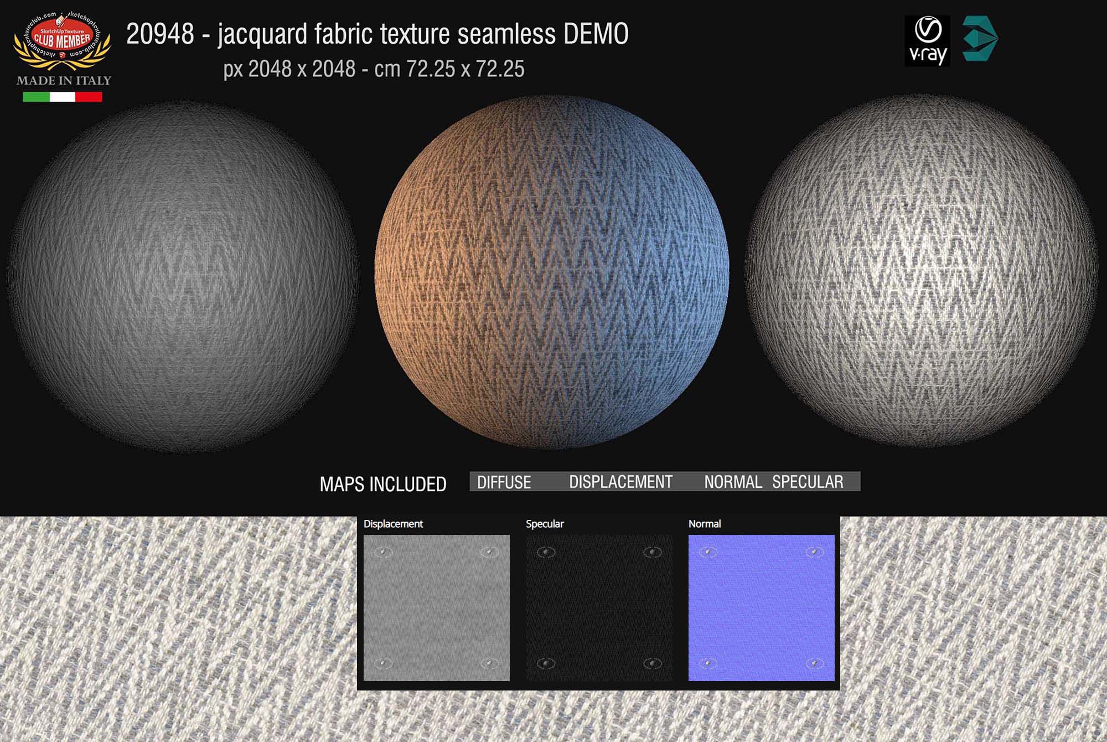This screenshot has width=1107, height=742.
Task: Click the V-Ray logo
Action: [929, 42]
